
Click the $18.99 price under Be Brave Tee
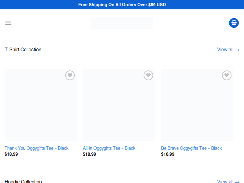tap(168, 154)
